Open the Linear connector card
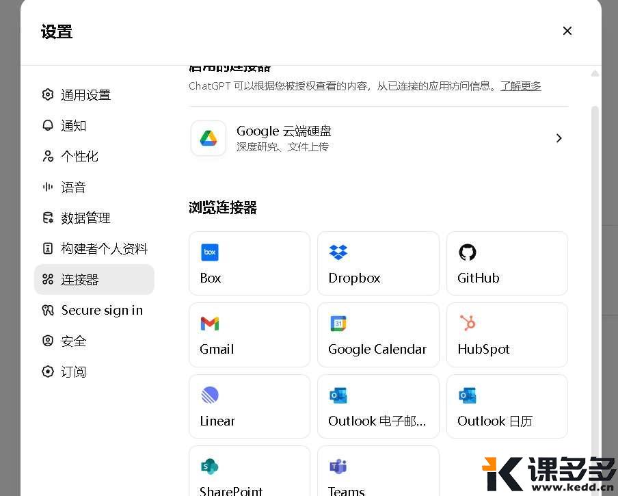618x496 pixels. pos(250,406)
